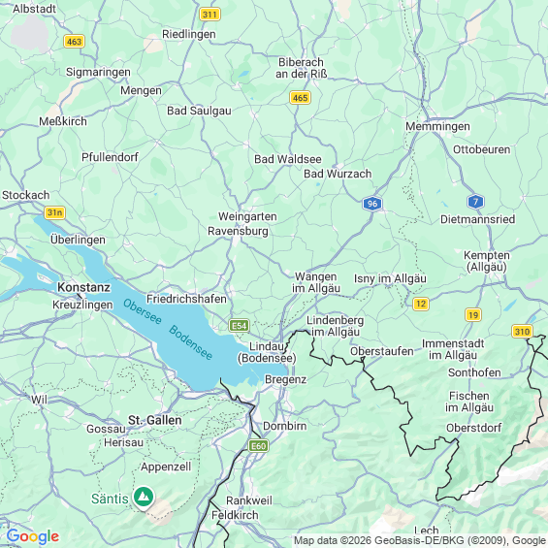Click the blue A7 highway shield
The image size is (548, 548).
coord(475,202)
